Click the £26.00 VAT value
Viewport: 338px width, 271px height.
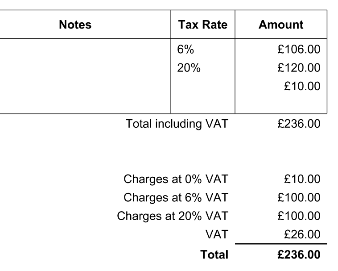click(302, 234)
